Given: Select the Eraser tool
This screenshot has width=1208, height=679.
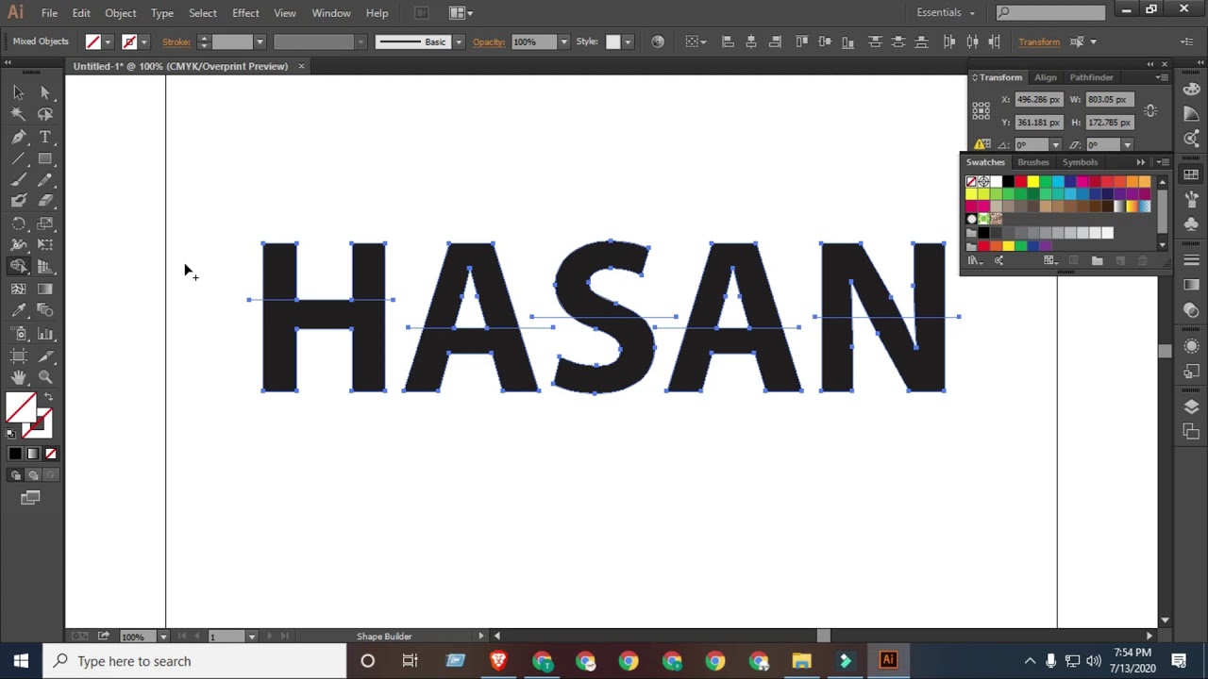Looking at the screenshot, I should pos(44,201).
